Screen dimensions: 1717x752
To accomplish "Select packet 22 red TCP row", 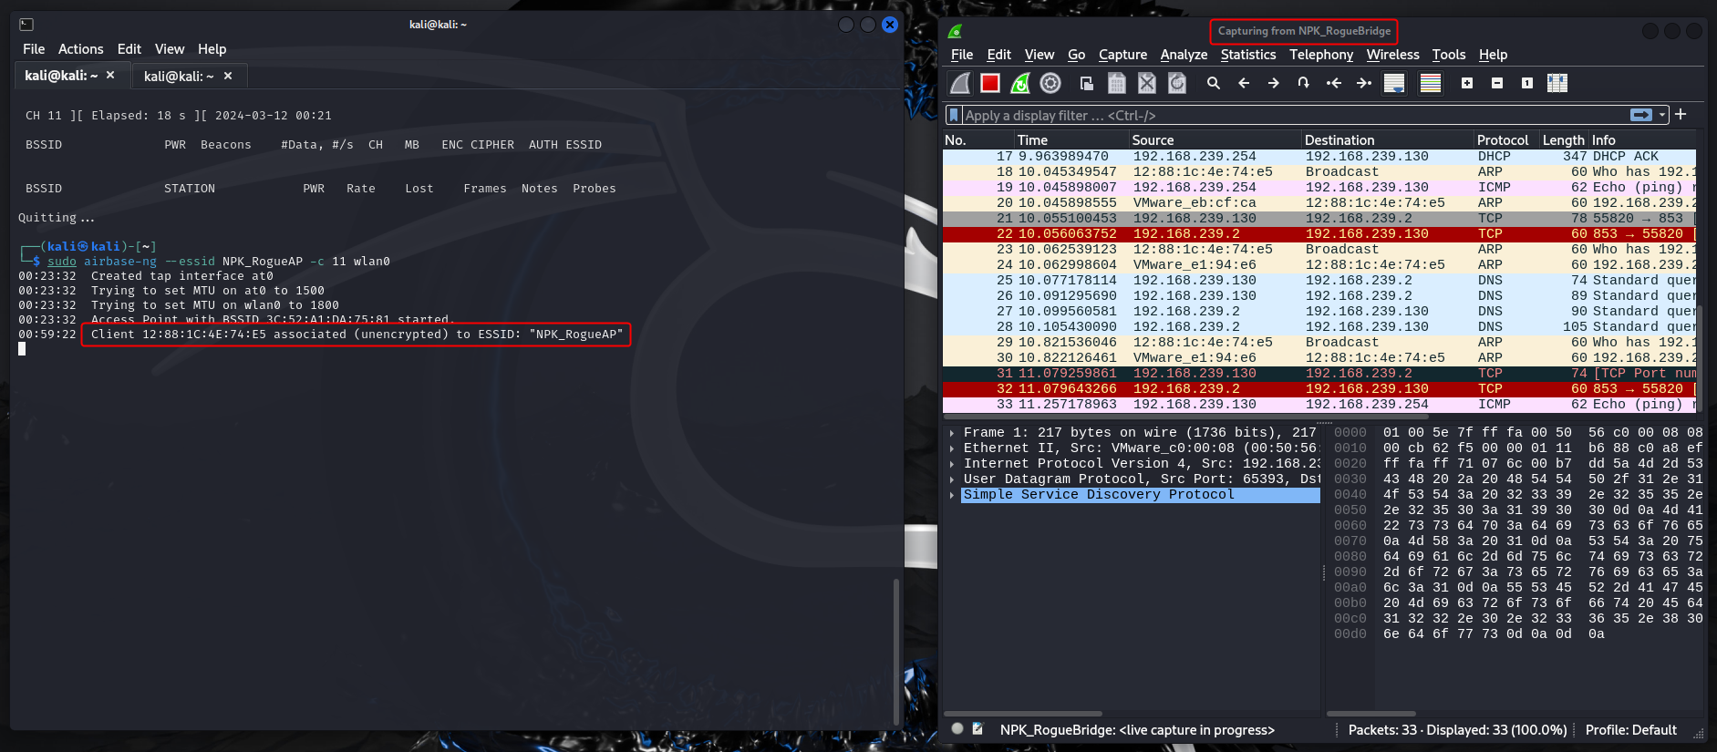I will (1319, 234).
